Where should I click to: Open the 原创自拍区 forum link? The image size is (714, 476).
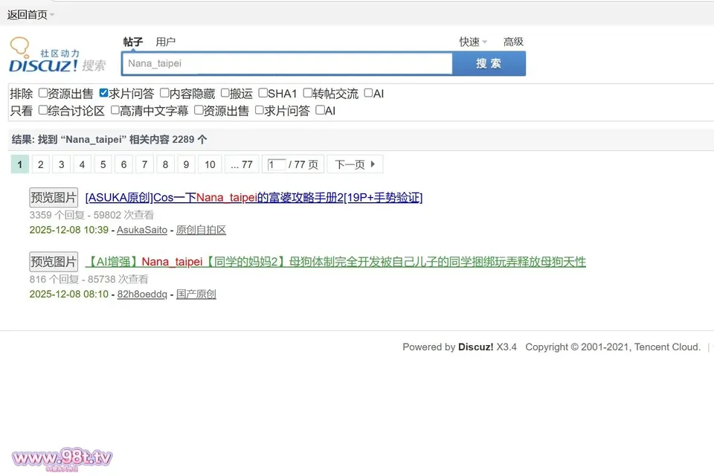click(201, 230)
